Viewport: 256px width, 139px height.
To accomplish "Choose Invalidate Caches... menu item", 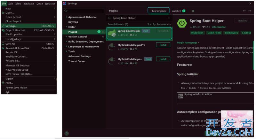I will click(x=29, y=56).
